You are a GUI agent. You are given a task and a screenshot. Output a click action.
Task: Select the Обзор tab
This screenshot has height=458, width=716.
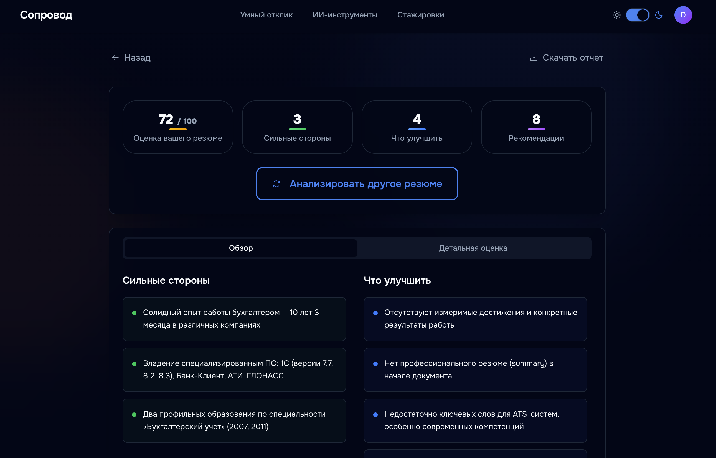(240, 248)
